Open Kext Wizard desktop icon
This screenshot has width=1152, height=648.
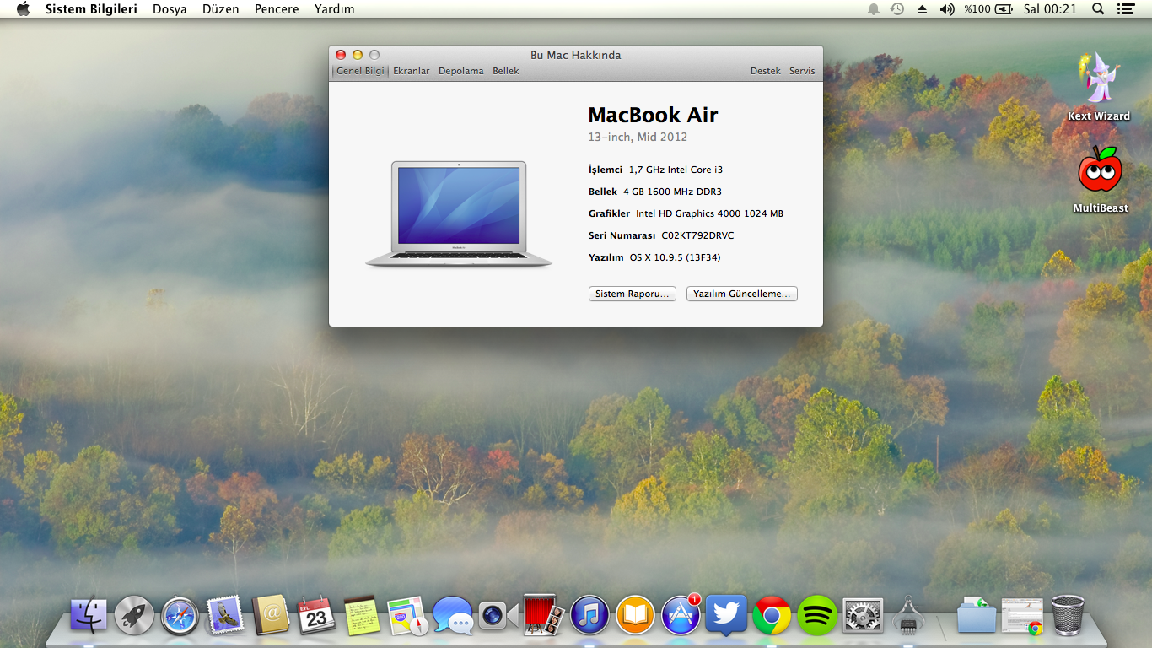pyautogui.click(x=1099, y=86)
